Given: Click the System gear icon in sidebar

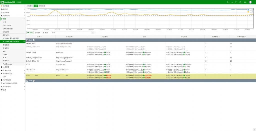Looking at the screenshot, I should (x=2, y=67).
